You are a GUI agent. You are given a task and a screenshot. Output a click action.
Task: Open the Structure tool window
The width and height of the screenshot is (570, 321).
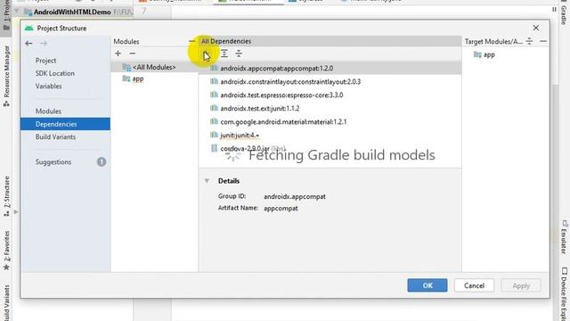(6, 196)
